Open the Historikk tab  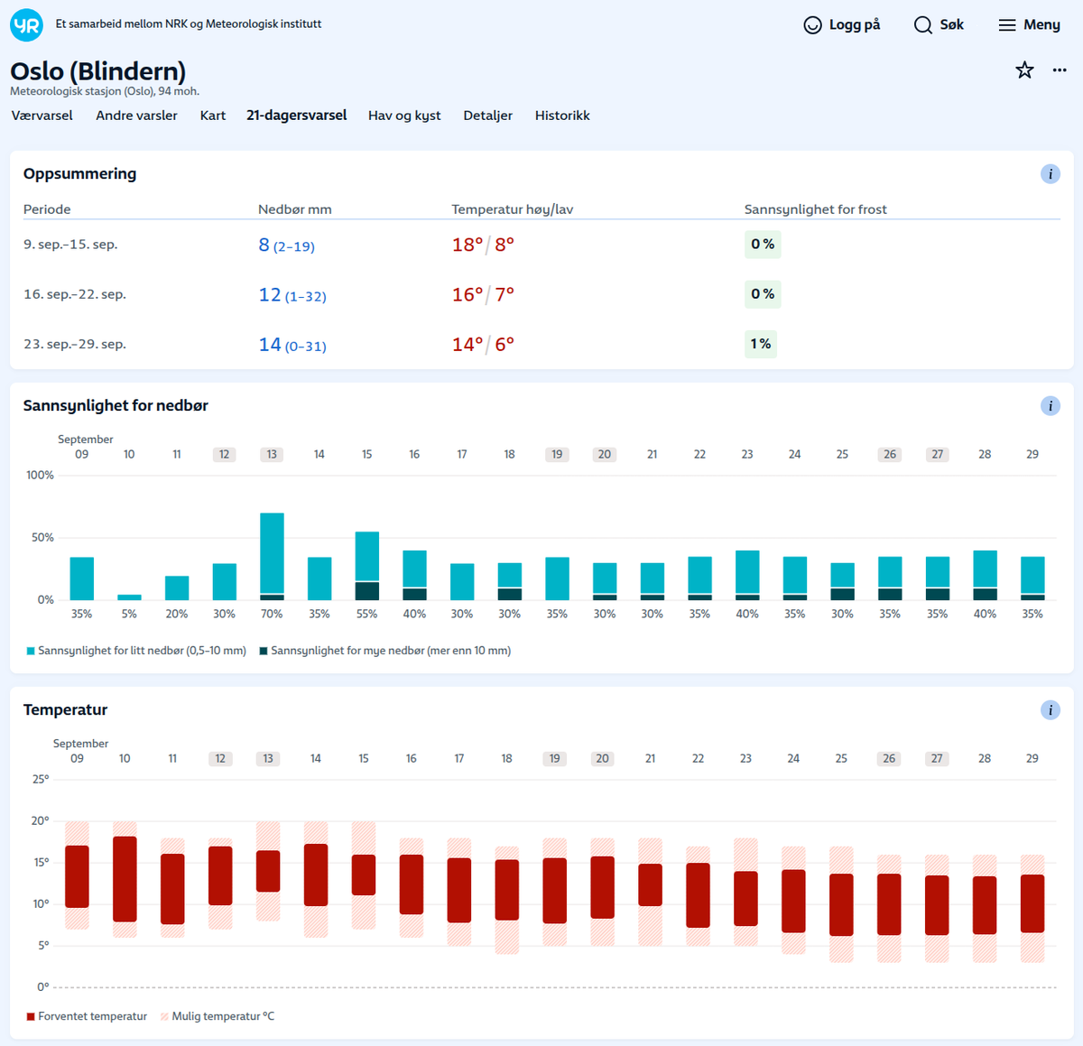coord(562,116)
